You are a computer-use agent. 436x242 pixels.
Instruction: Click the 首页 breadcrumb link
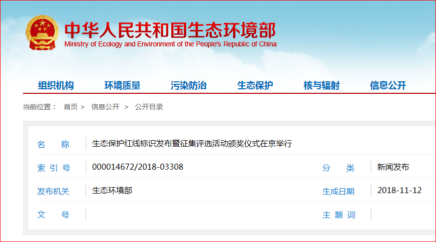click(70, 107)
